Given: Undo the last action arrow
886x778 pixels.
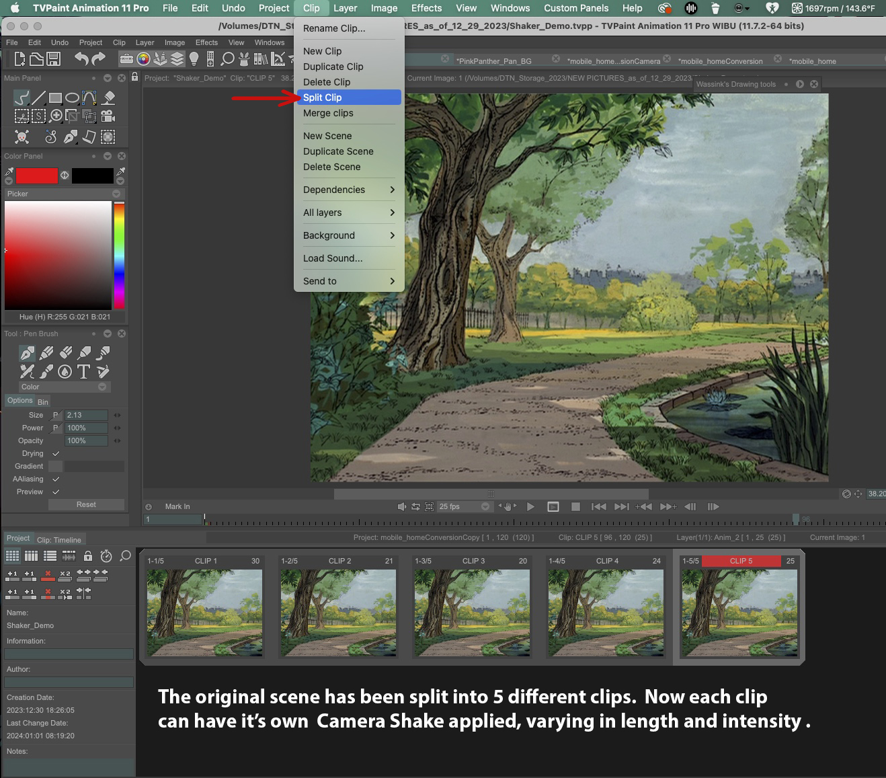Looking at the screenshot, I should pyautogui.click(x=81, y=59).
